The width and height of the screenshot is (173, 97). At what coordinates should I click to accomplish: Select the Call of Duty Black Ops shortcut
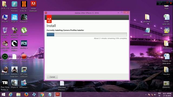(24, 6)
